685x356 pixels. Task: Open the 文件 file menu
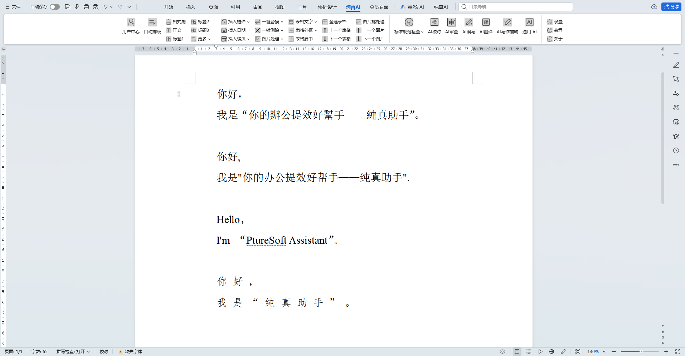coord(13,7)
